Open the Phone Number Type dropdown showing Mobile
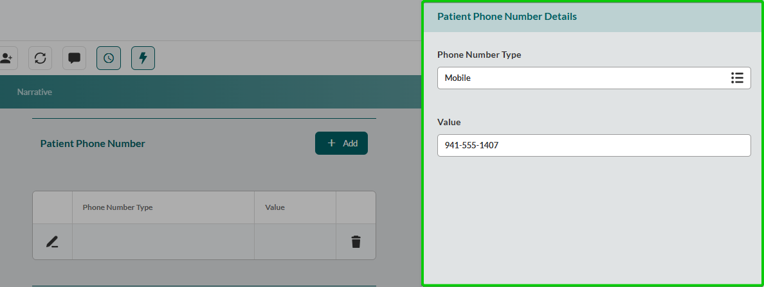Viewport: 764px width, 287px height. click(579, 78)
